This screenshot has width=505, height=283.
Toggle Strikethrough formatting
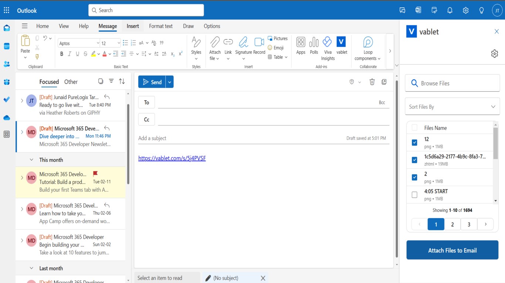[x=85, y=54]
